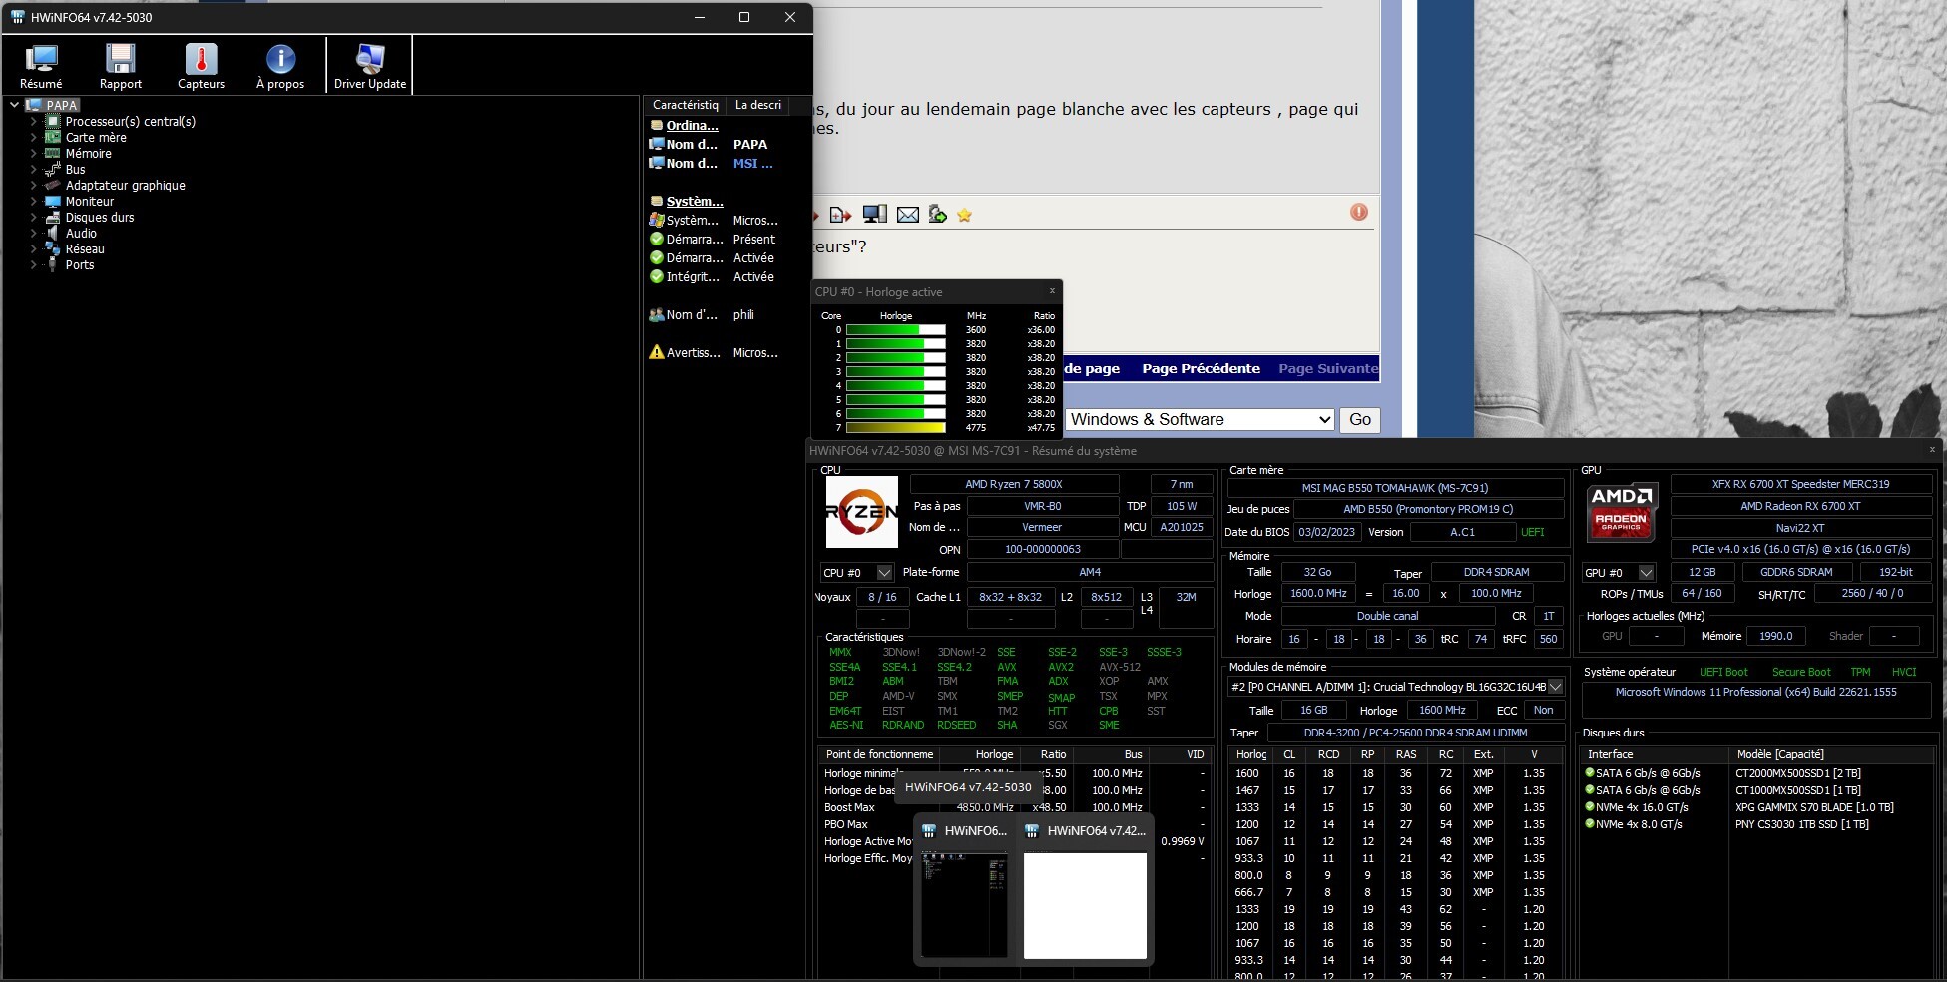Viewport: 1947px width, 982px height.
Task: Click the envelope message icon on forum page
Action: [907, 215]
